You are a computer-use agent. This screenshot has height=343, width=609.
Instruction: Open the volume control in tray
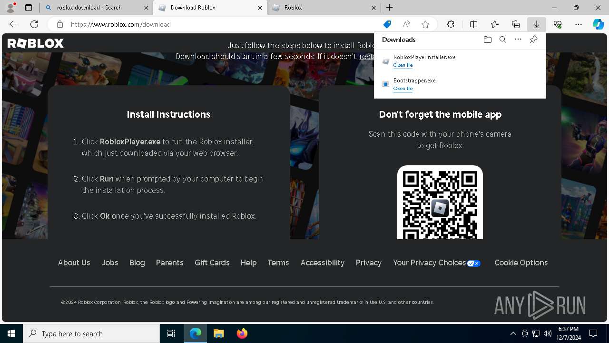pyautogui.click(x=548, y=333)
